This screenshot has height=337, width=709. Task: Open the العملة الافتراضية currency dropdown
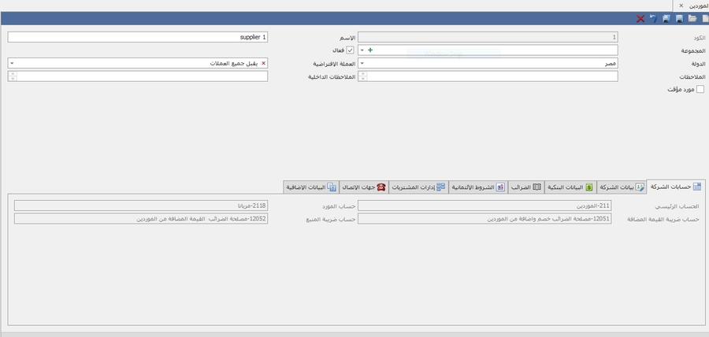pos(12,63)
